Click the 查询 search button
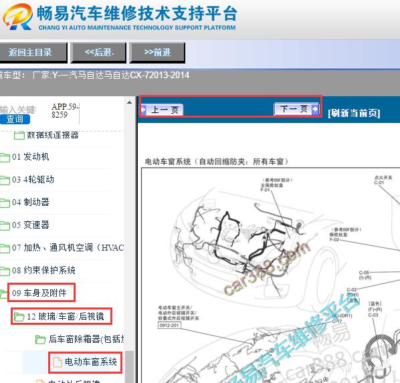Viewport: 400px width, 383px height. coord(15,120)
